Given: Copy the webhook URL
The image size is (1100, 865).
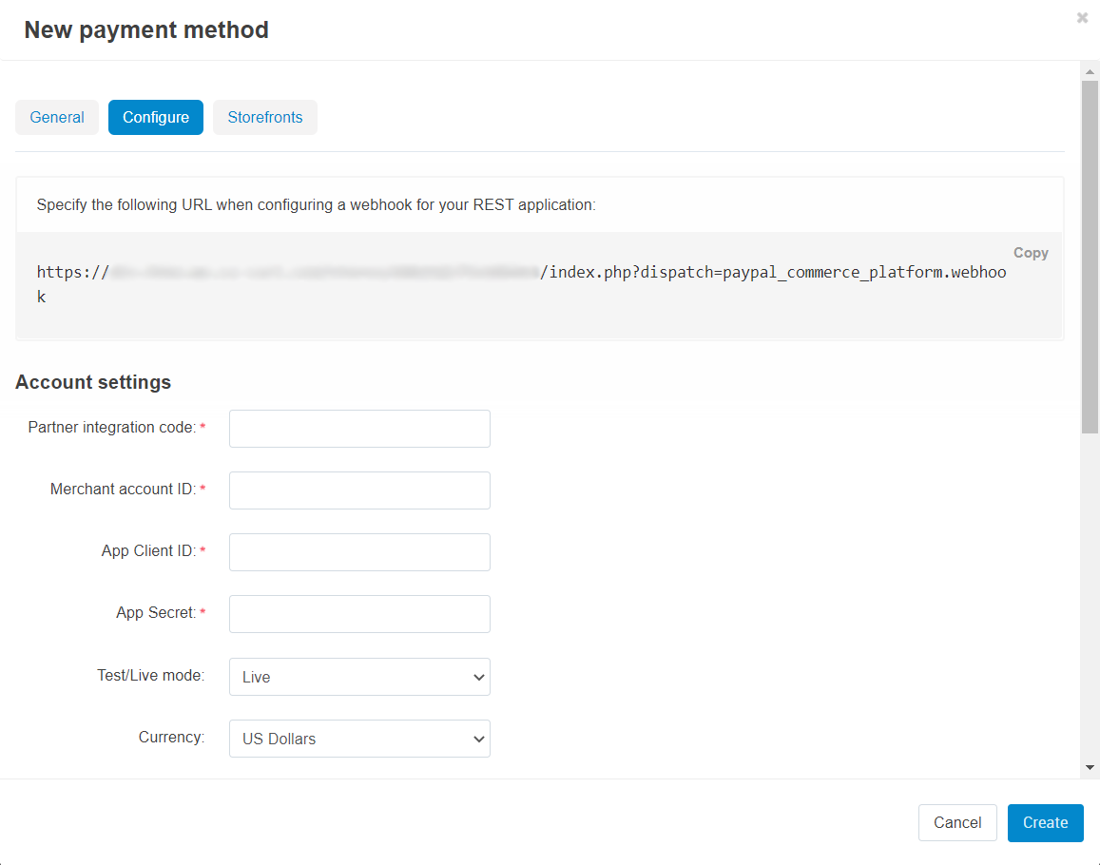Looking at the screenshot, I should coord(1031,253).
